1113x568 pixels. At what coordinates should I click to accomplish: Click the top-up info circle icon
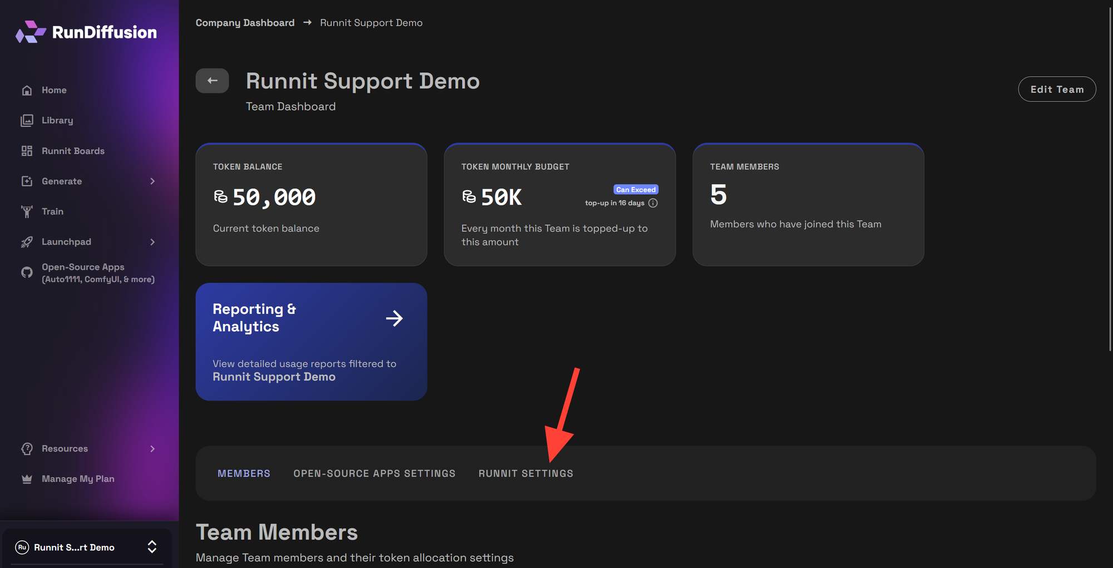click(653, 203)
